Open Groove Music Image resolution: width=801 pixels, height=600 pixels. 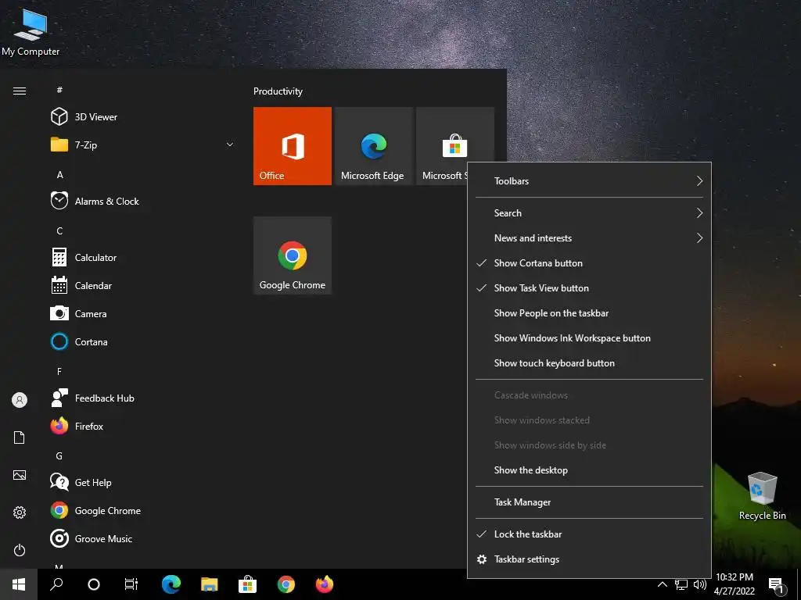tap(143, 538)
